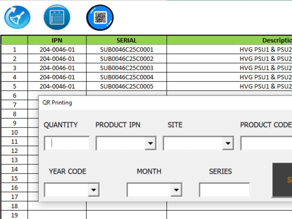Click the dark submit button

click(x=282, y=180)
